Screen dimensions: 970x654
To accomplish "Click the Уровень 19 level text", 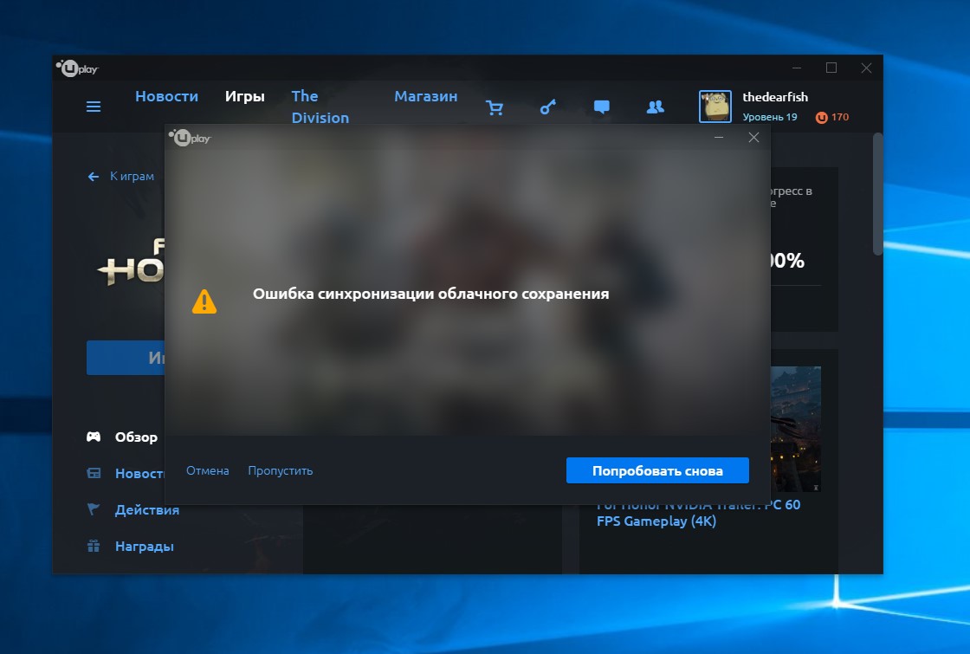I will 770,117.
